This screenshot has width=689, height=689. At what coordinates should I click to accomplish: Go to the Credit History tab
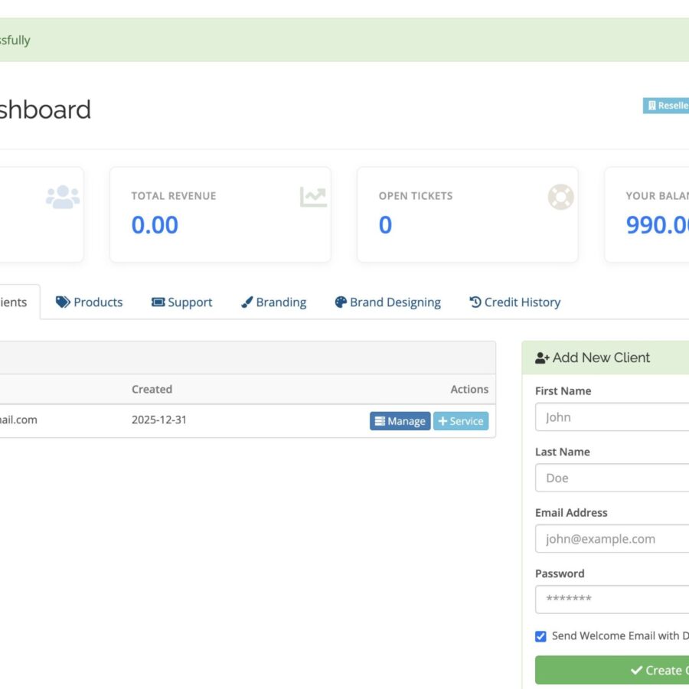coord(515,302)
